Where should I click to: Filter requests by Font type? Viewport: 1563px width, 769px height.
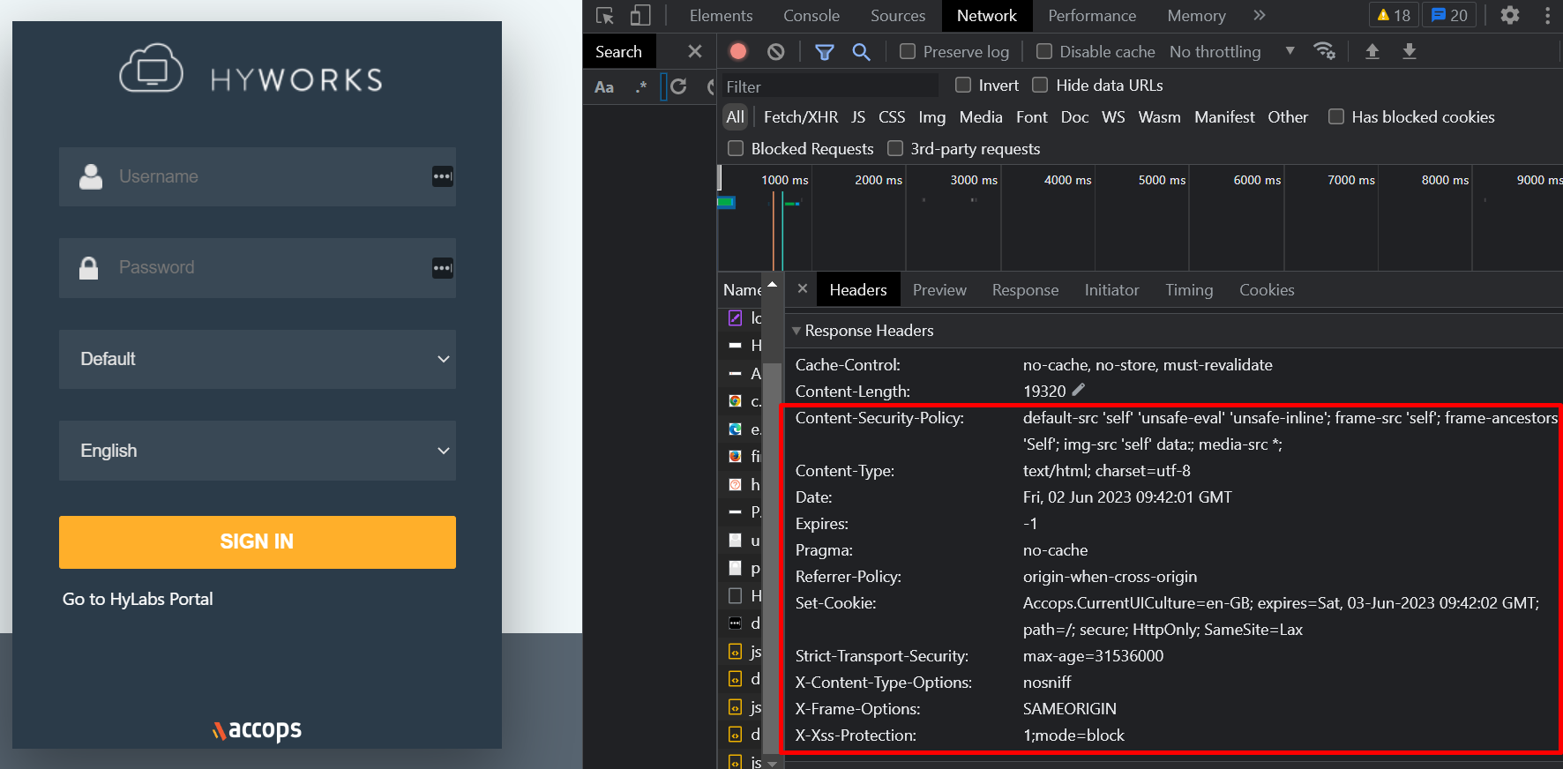tap(1032, 117)
